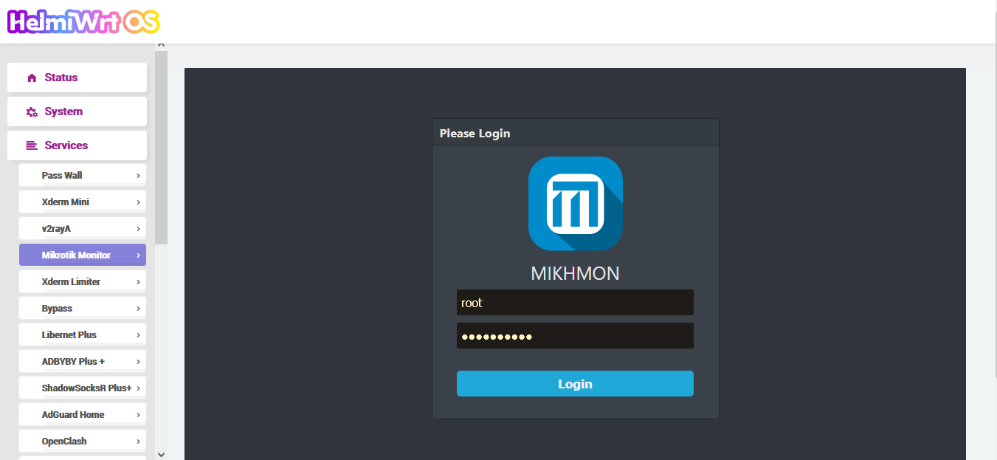Click chevron on v2rayA row
Viewport: 997px width, 460px height.
(x=138, y=229)
